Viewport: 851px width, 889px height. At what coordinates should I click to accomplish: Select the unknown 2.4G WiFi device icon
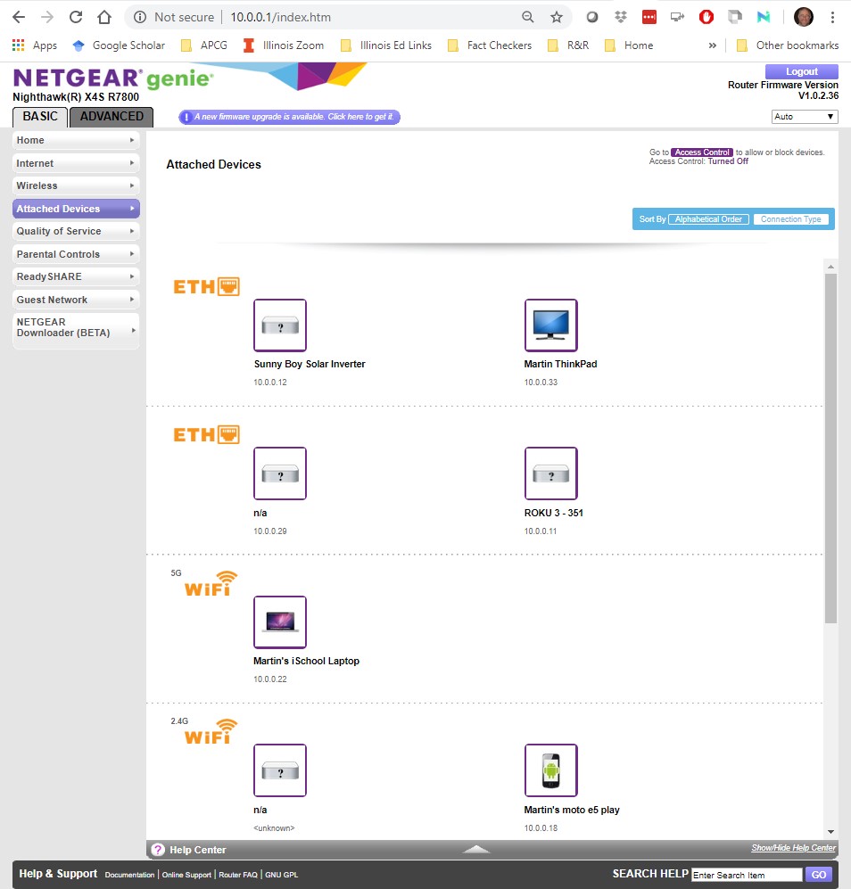pos(280,770)
